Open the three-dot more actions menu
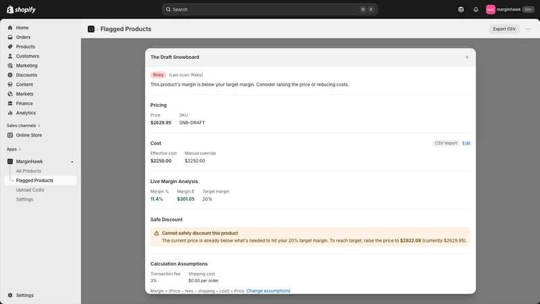This screenshot has width=540, height=304. point(529,29)
